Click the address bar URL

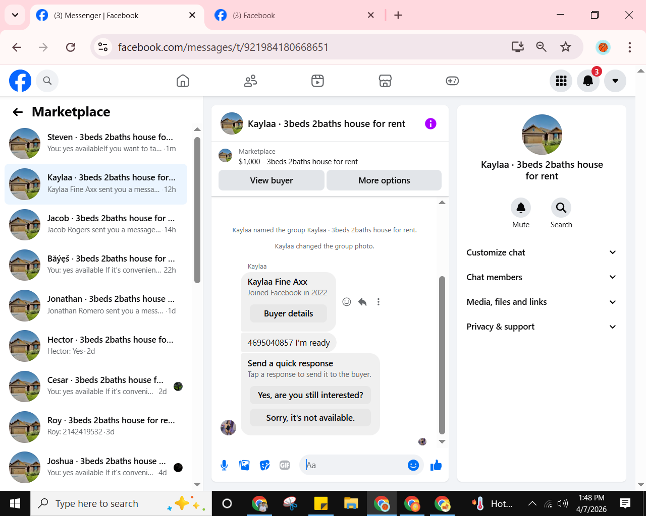[223, 47]
